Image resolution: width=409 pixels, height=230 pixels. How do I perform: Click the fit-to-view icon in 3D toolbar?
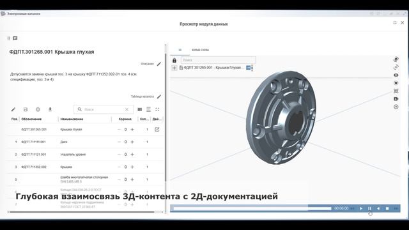coord(396,91)
